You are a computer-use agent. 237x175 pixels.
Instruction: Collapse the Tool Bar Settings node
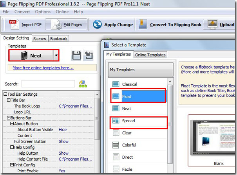[x=5, y=94]
